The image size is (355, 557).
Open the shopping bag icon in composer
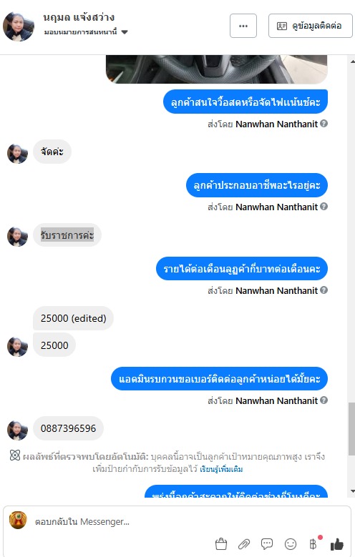tap(221, 544)
